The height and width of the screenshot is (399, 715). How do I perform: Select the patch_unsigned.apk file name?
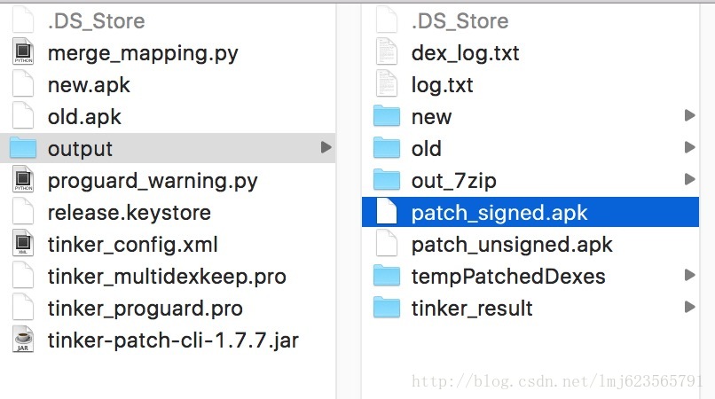coord(512,245)
